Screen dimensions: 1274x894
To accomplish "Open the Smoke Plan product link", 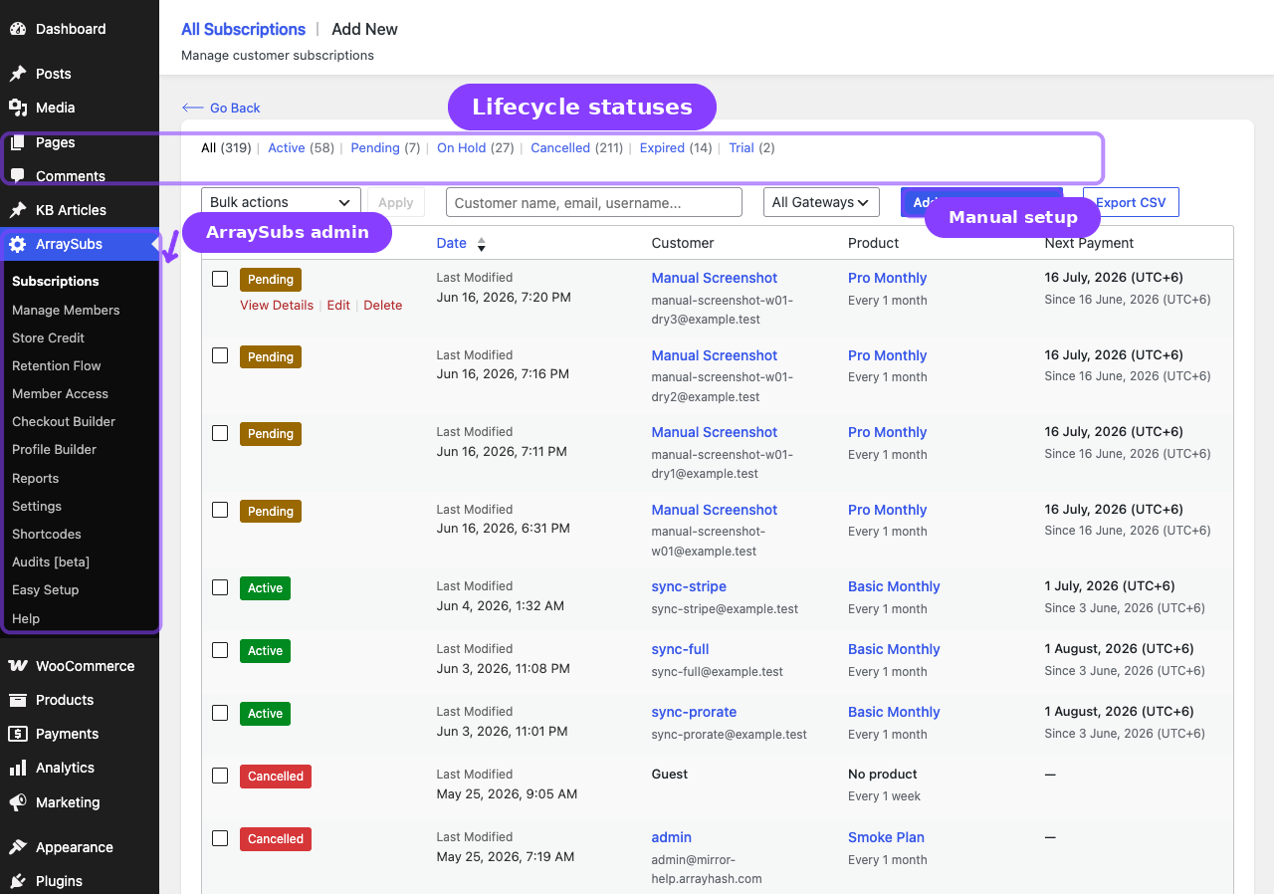I will (886, 837).
